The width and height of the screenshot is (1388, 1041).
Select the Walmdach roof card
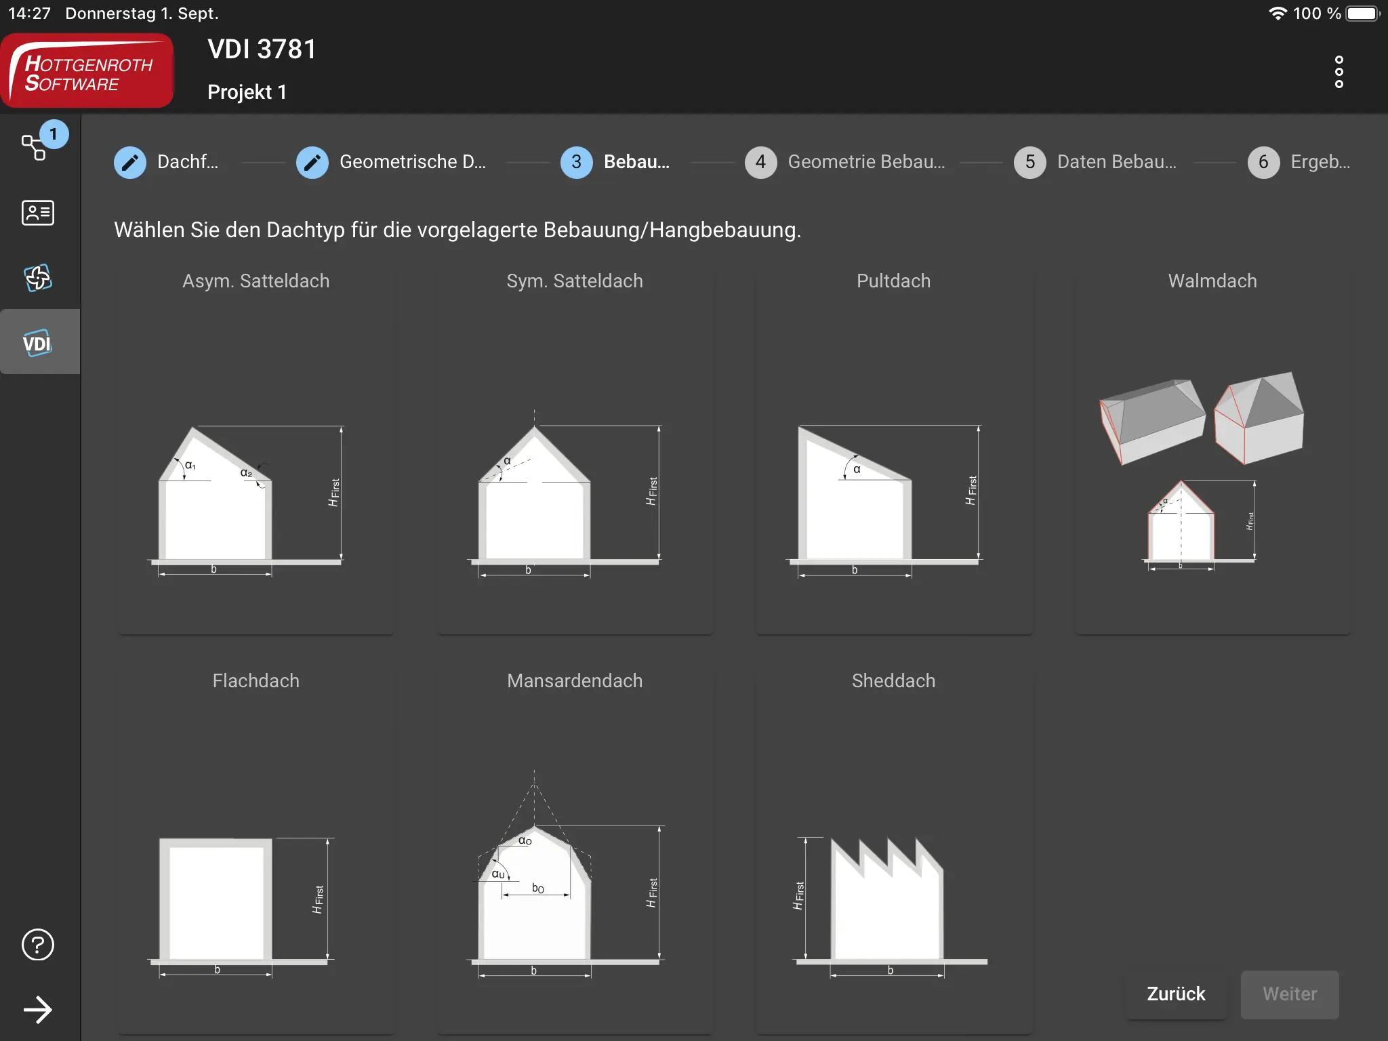1212,451
